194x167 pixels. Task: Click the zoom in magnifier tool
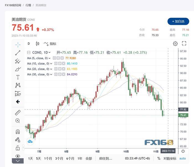pos(18,121)
